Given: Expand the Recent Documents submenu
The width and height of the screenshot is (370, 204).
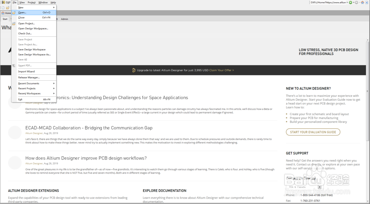Looking at the screenshot, I should point(34,83).
